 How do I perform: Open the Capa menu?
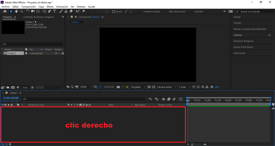41,7
